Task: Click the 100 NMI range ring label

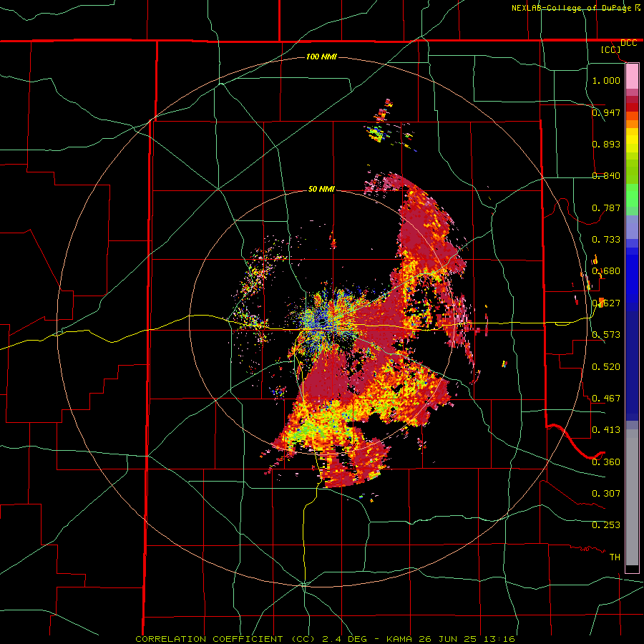Action: coord(321,57)
